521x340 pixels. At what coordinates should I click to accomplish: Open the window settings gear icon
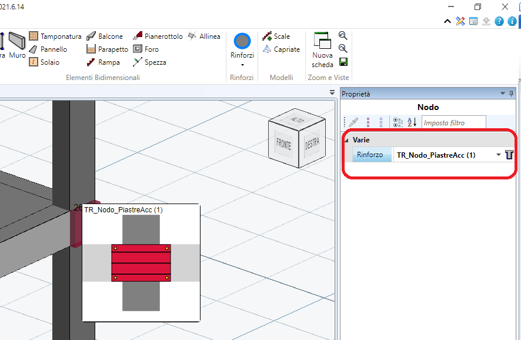pyautogui.click(x=473, y=21)
